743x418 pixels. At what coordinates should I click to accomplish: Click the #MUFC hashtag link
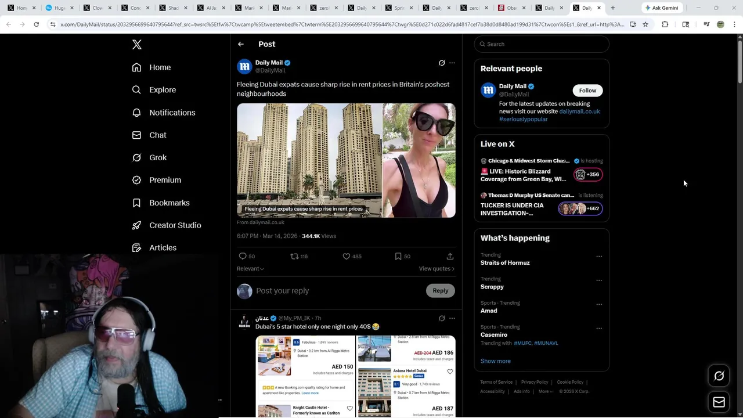pos(522,343)
